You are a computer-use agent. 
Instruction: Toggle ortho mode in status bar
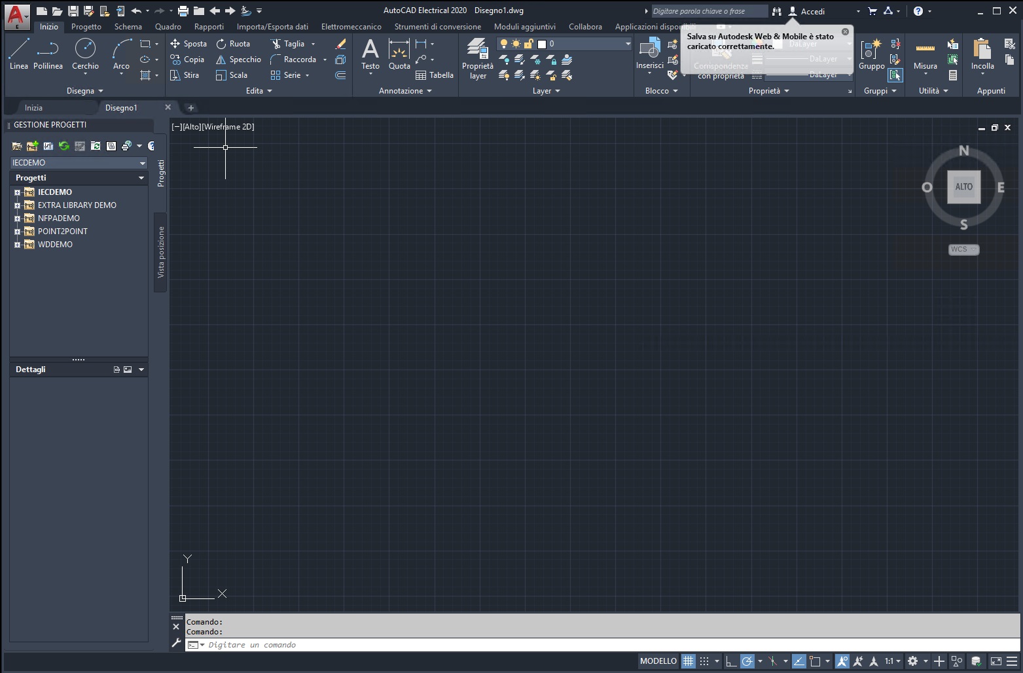731,661
